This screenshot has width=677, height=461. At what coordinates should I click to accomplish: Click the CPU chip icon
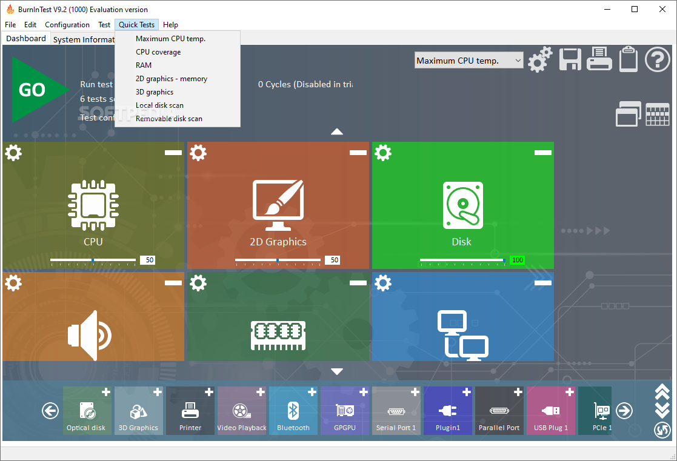[93, 205]
